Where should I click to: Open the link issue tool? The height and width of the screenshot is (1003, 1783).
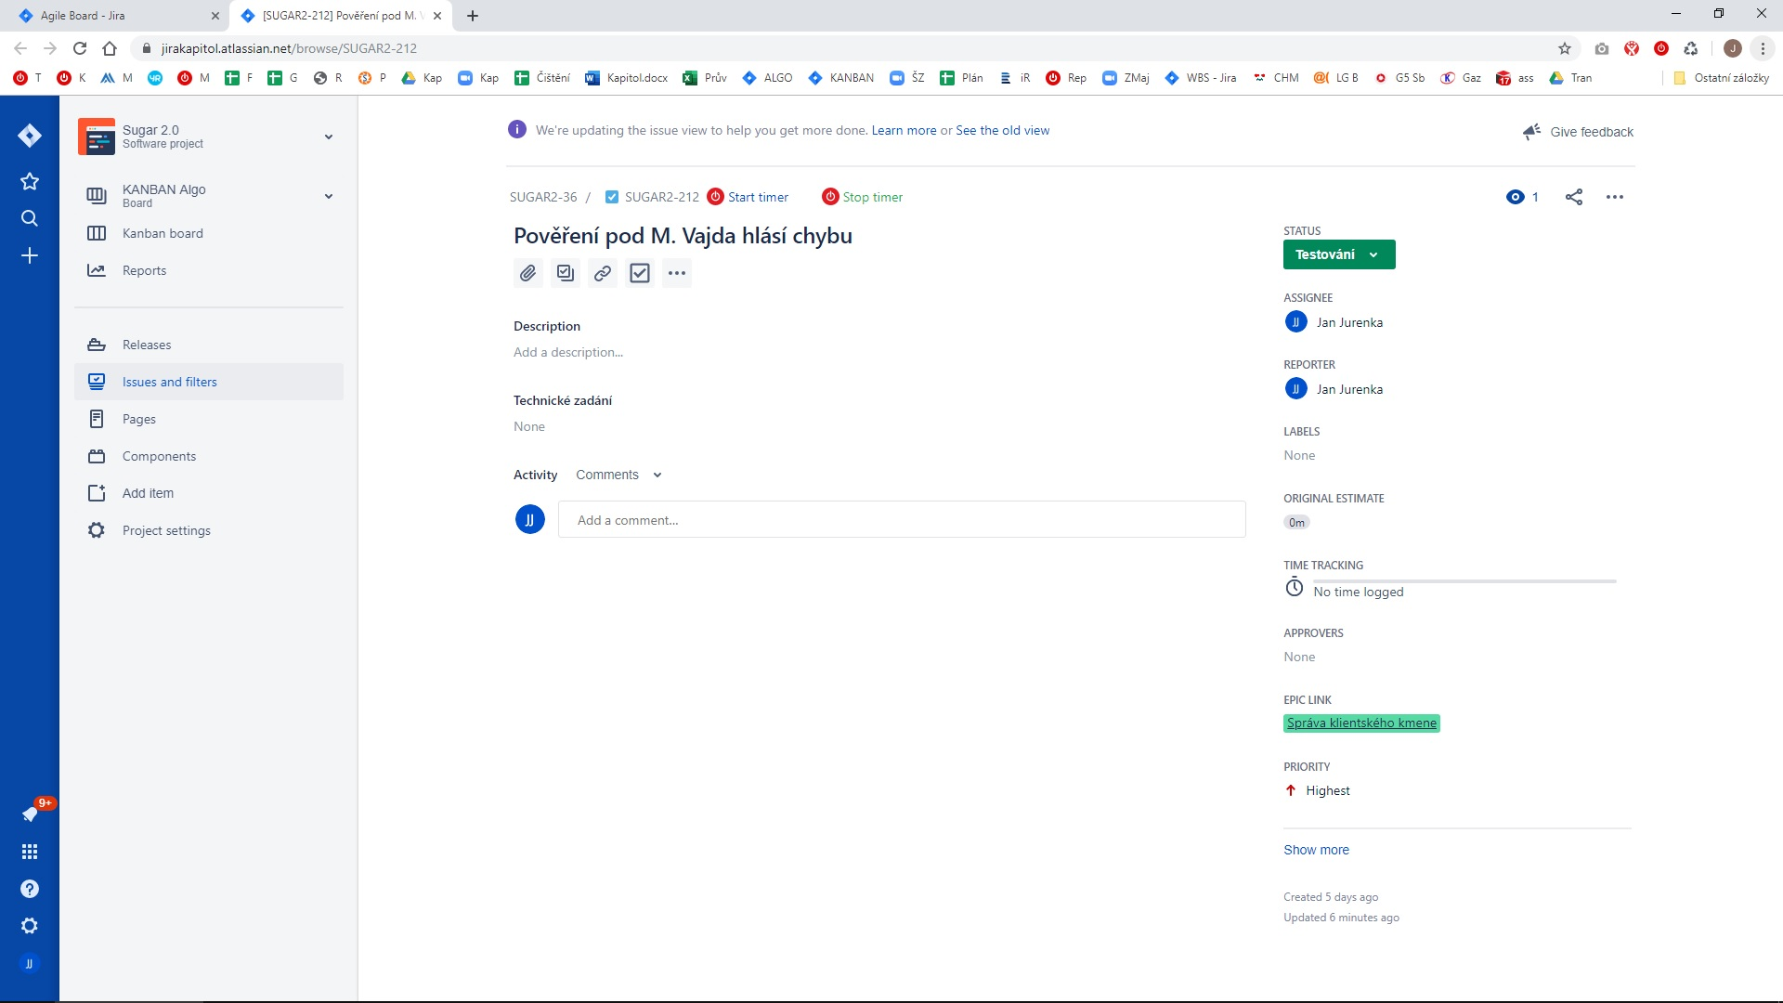tap(602, 272)
